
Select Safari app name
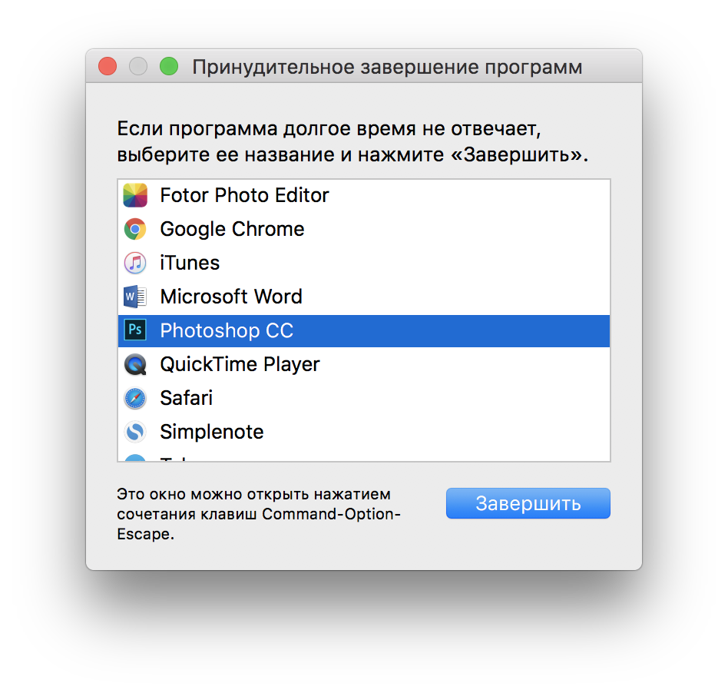click(186, 398)
